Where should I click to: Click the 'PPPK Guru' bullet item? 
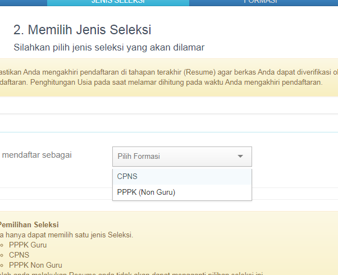pos(28,245)
